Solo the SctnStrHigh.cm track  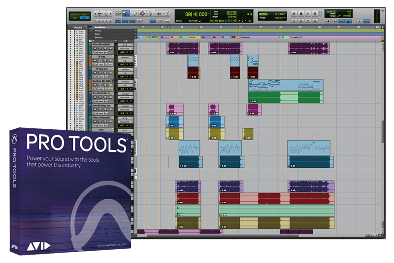pyautogui.click(x=105, y=110)
